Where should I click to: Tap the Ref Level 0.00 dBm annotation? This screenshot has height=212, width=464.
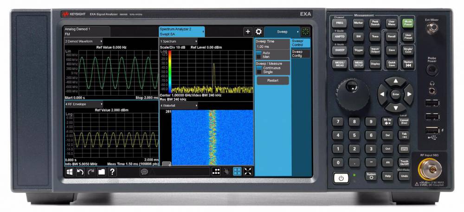pyautogui.click(x=206, y=47)
